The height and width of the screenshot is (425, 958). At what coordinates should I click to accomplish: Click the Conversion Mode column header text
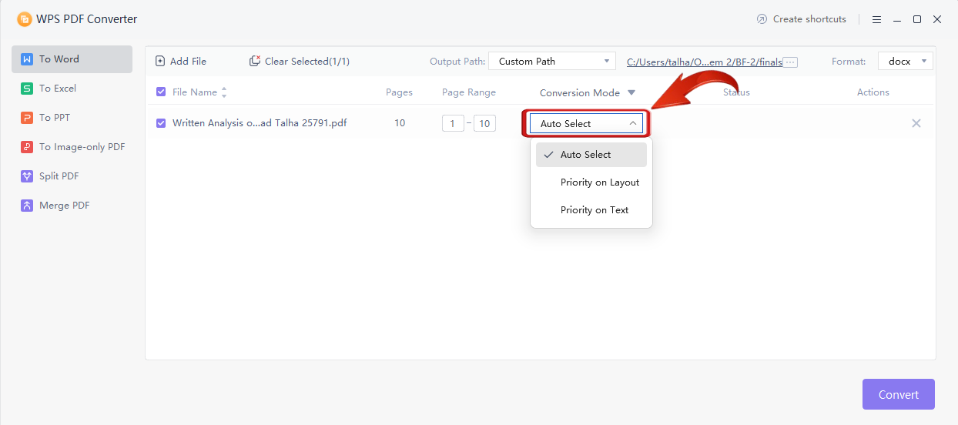pos(580,92)
